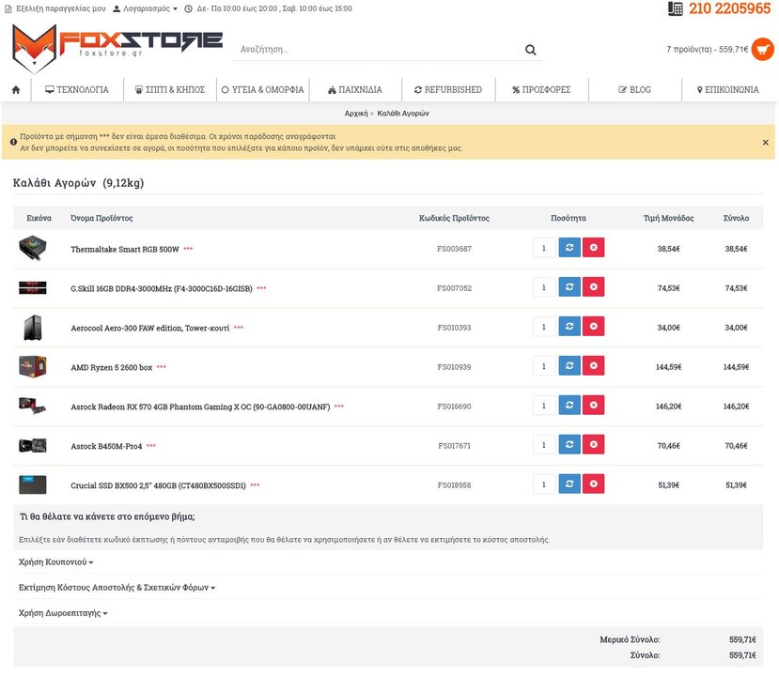Open Asrock Radeon RX 570 product link

coord(200,407)
